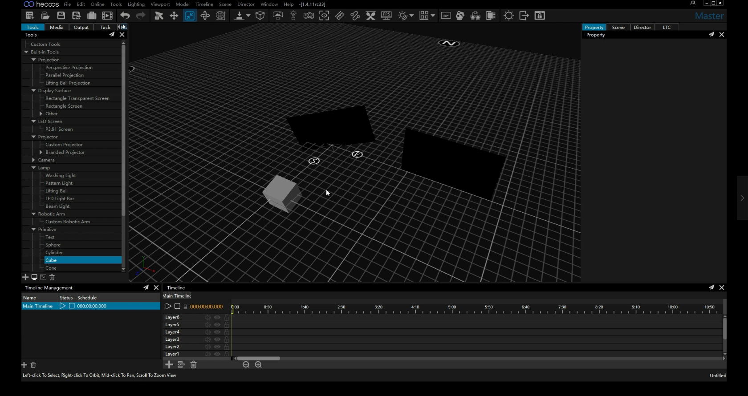The height and width of the screenshot is (396, 748).
Task: Open the layout grid dropdown arrow
Action: click(x=433, y=16)
